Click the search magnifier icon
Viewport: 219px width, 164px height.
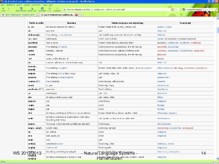coord(216,9)
